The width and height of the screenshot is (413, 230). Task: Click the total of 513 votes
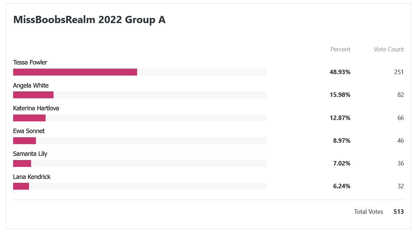coord(398,212)
